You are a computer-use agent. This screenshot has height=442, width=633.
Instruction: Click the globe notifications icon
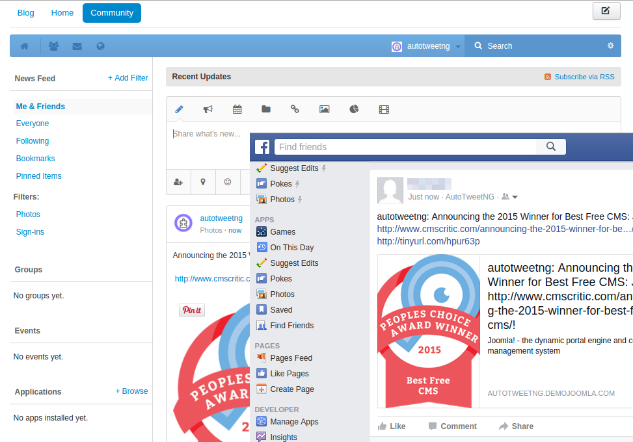click(100, 46)
